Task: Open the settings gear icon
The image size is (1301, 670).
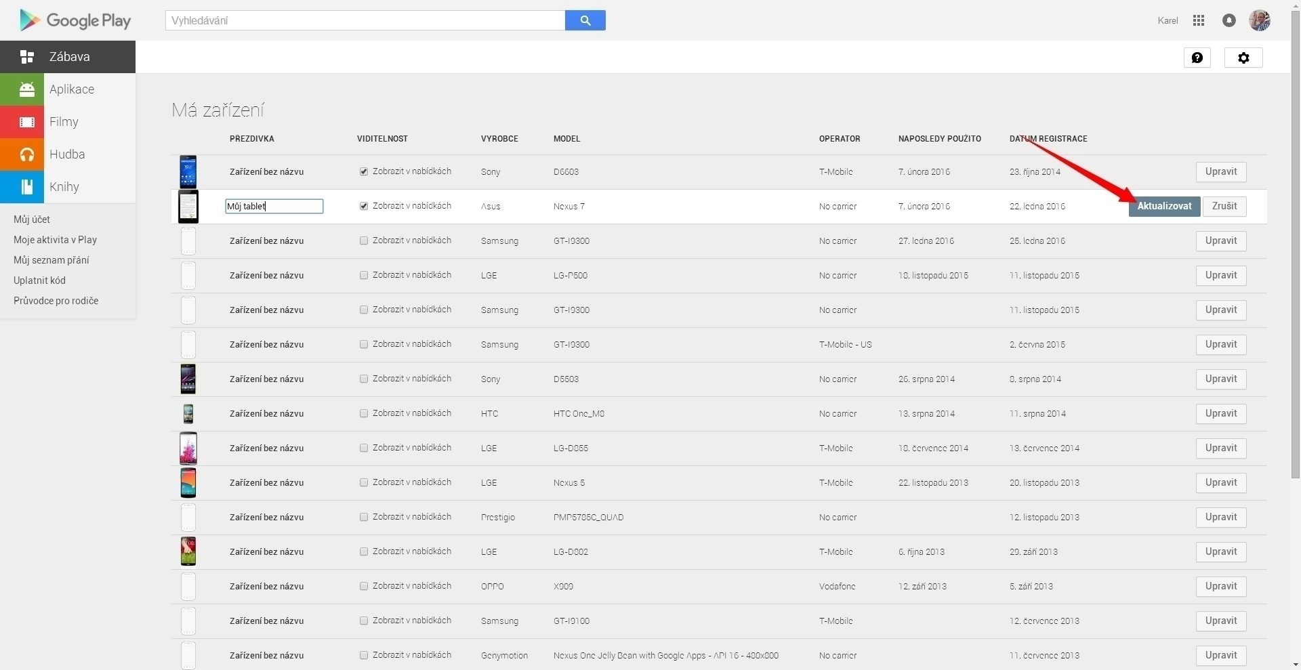Action: pyautogui.click(x=1243, y=58)
